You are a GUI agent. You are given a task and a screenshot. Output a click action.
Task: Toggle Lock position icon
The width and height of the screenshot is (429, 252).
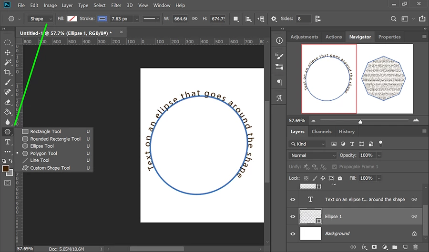pos(323,178)
